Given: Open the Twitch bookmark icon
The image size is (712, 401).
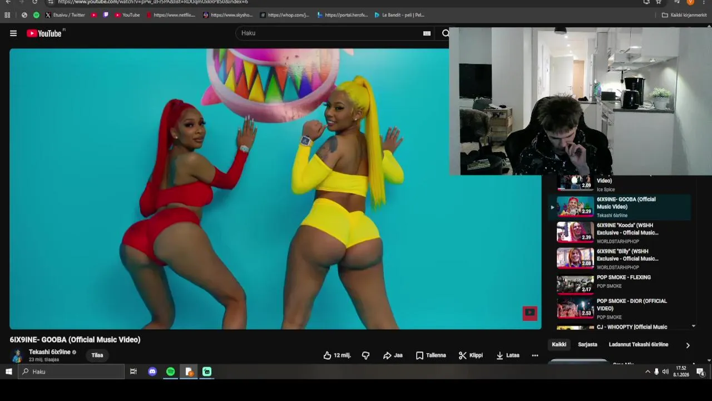Looking at the screenshot, I should [x=106, y=15].
